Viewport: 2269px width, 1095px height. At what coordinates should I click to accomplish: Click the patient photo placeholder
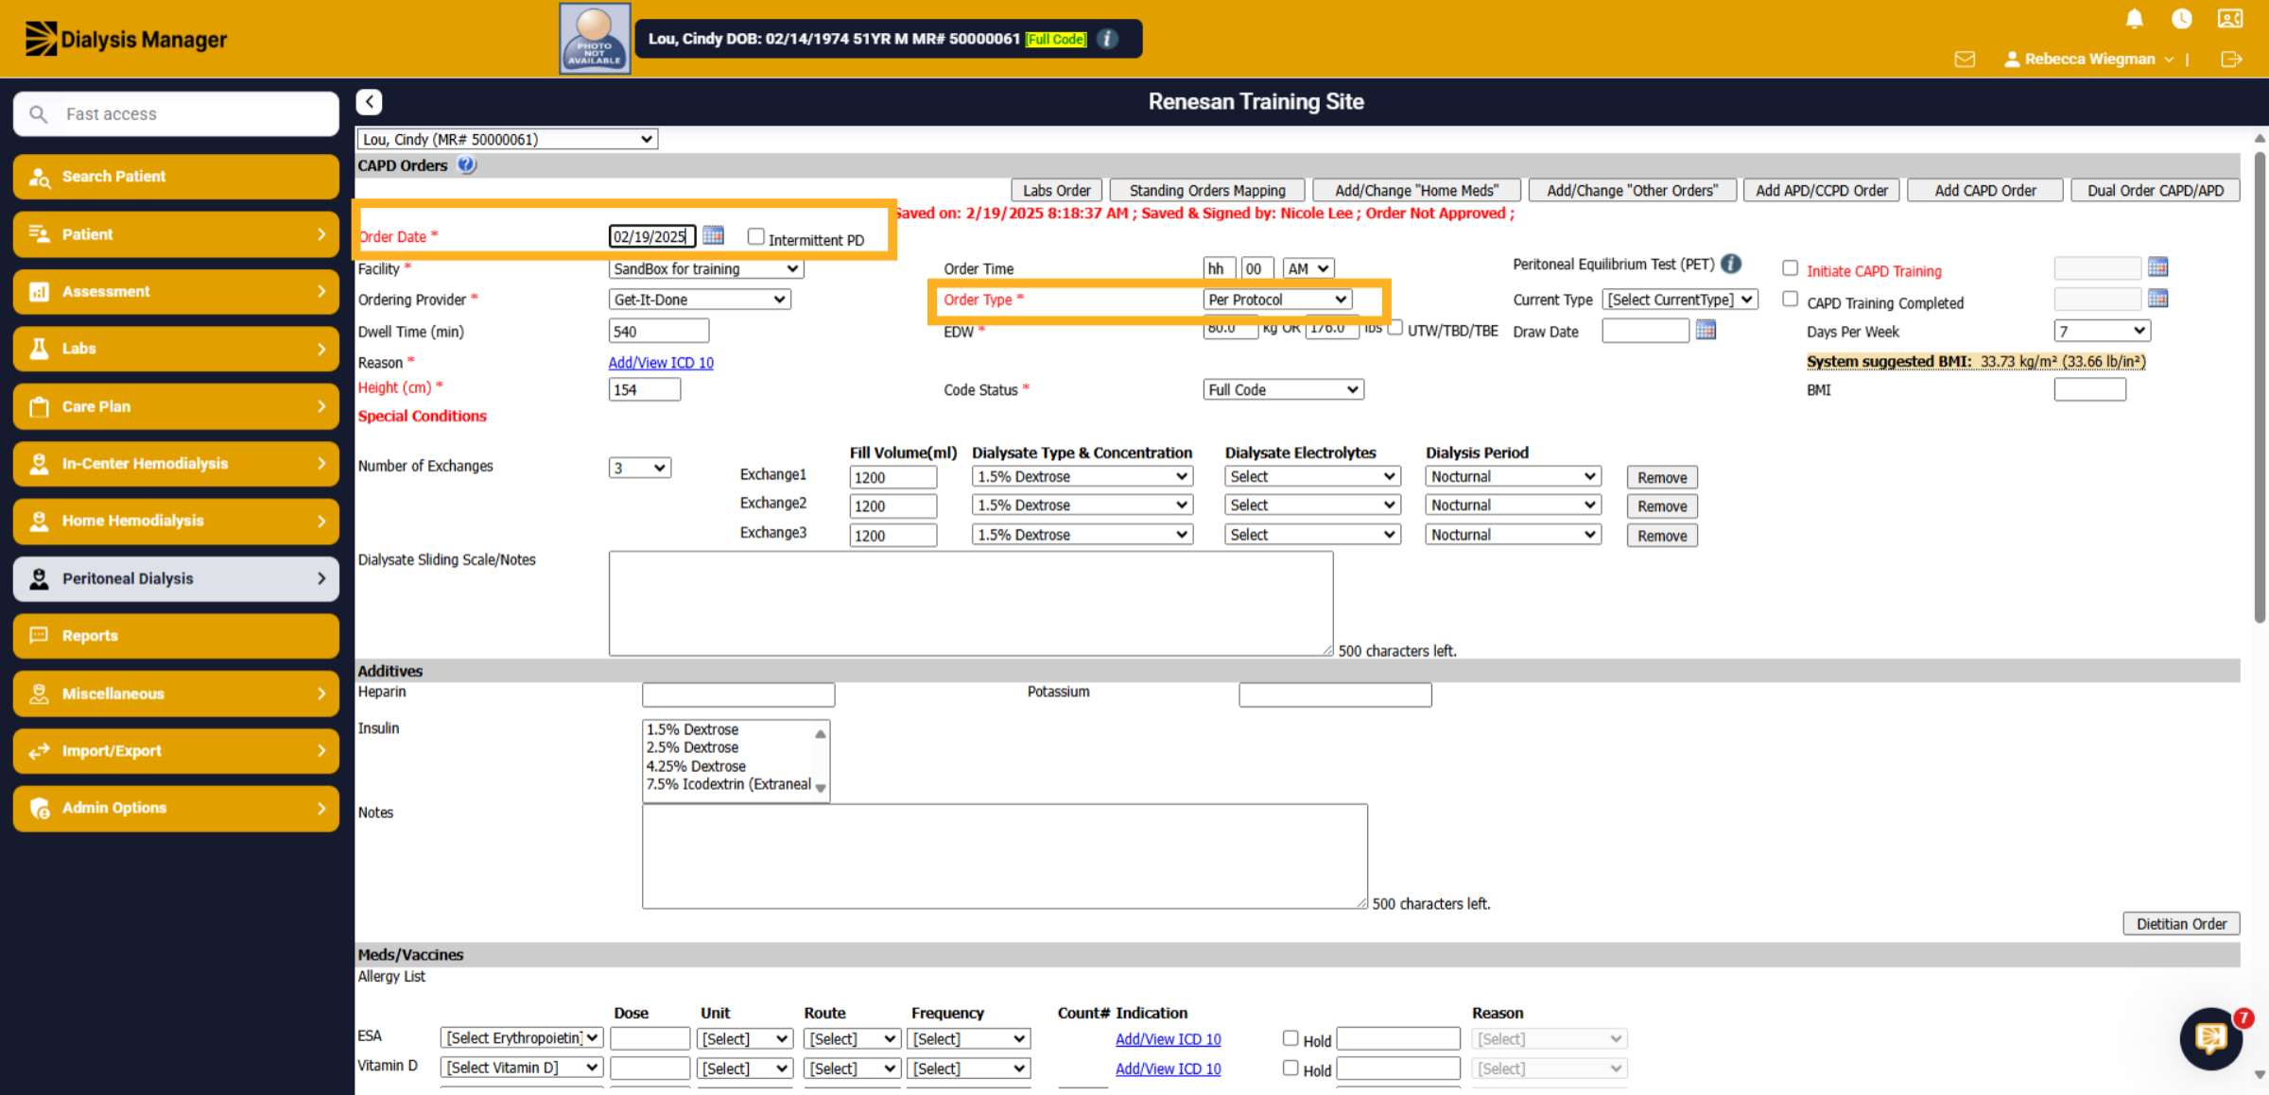click(x=595, y=39)
